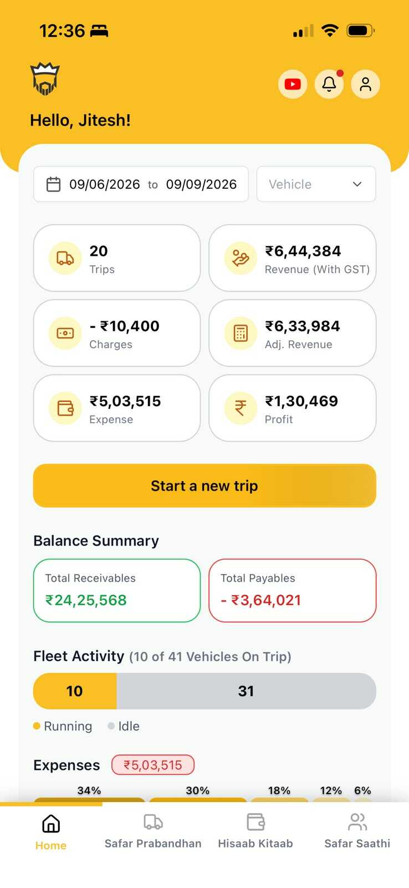Screen dimensions: 409x888
Task: Expand the Vehicle dropdown
Action: (316, 184)
